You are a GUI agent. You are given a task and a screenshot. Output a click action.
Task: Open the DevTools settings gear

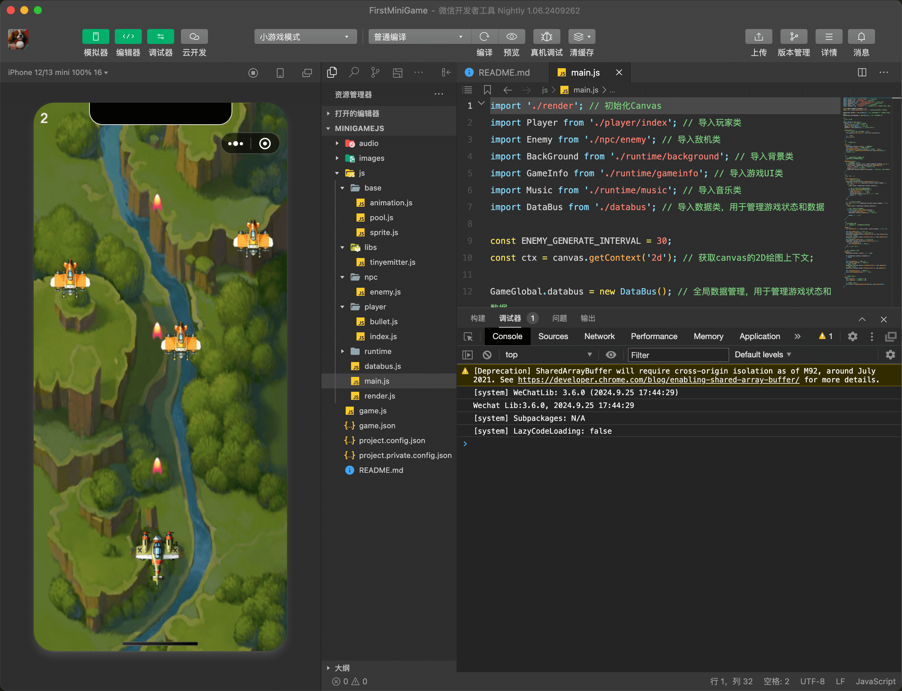click(x=852, y=336)
